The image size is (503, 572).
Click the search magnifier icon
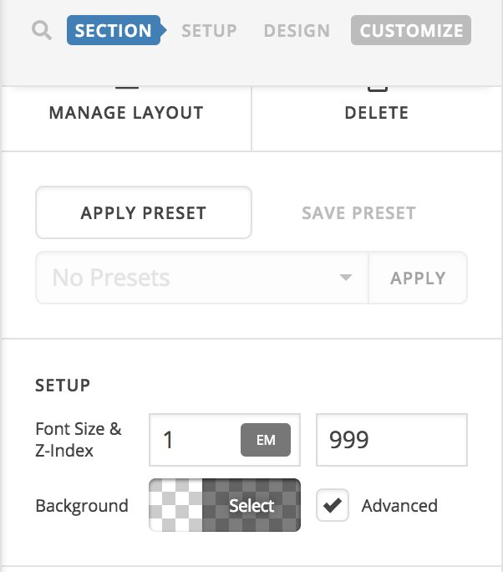tap(42, 32)
